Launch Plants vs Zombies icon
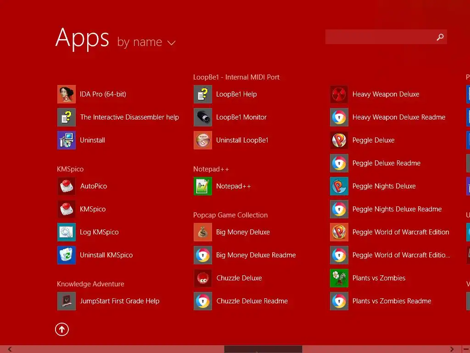Image resolution: width=470 pixels, height=353 pixels. [339, 278]
